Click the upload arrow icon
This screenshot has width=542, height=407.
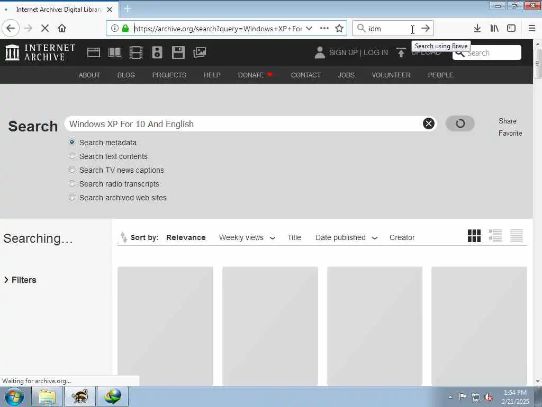[401, 52]
